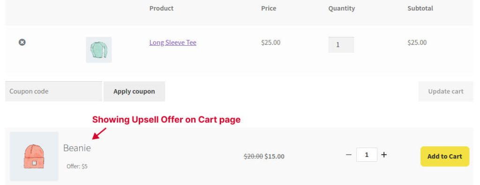Click the Offer: $5 label under Beanie

(77, 166)
